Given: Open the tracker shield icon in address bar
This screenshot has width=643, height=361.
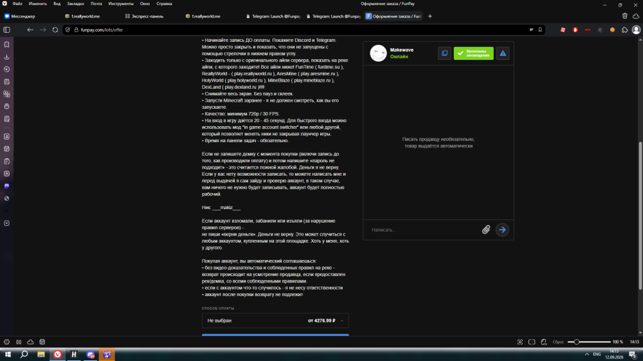Looking at the screenshot, I should [x=68, y=30].
